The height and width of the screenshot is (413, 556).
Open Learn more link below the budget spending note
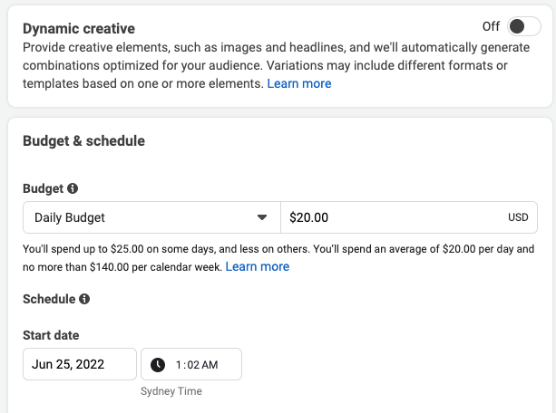[258, 266]
